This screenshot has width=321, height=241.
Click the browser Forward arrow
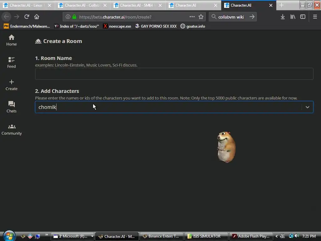click(17, 17)
